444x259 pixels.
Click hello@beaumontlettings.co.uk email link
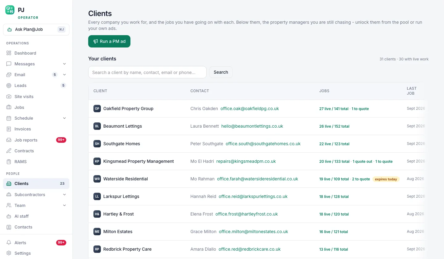point(252,126)
